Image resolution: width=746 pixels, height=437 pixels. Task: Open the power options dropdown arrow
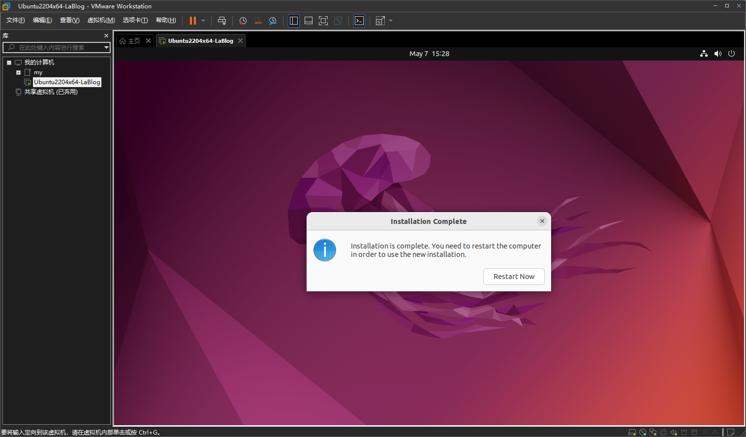pos(203,21)
